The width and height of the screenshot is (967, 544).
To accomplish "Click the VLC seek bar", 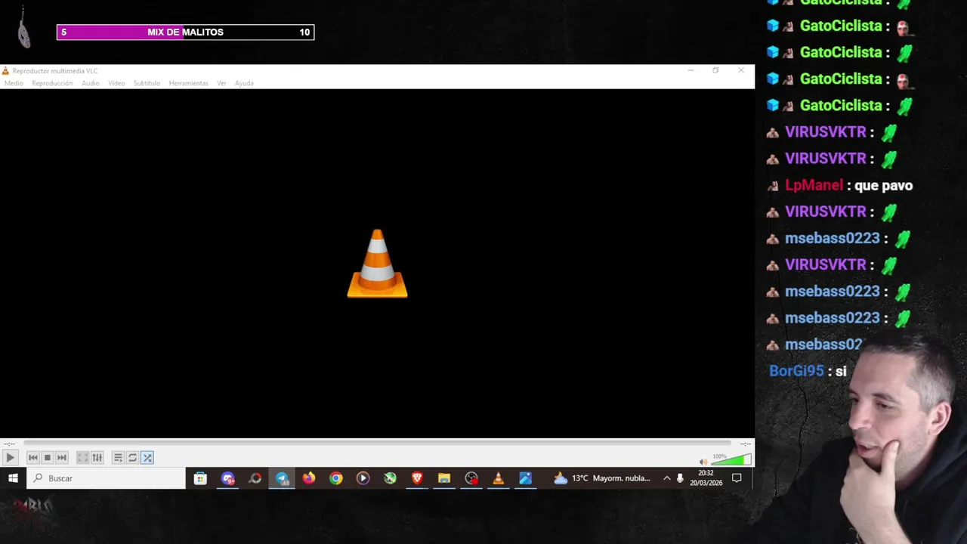I will point(378,444).
